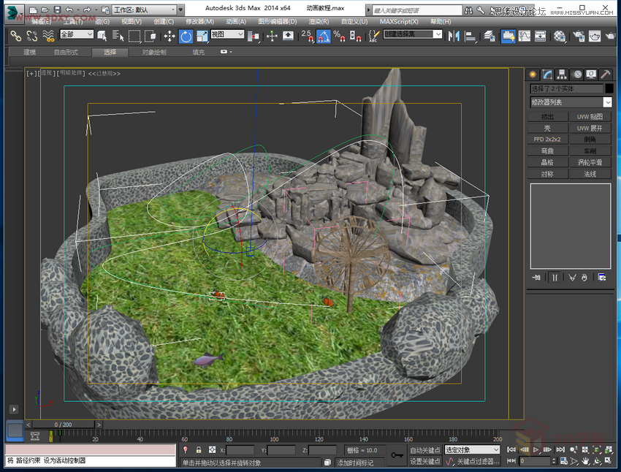The width and height of the screenshot is (621, 472).
Task: Click the current frame number field
Action: tap(536, 461)
